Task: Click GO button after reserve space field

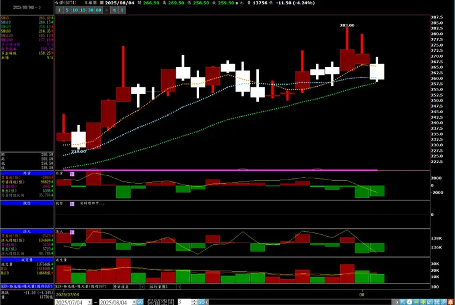Action: point(202,302)
